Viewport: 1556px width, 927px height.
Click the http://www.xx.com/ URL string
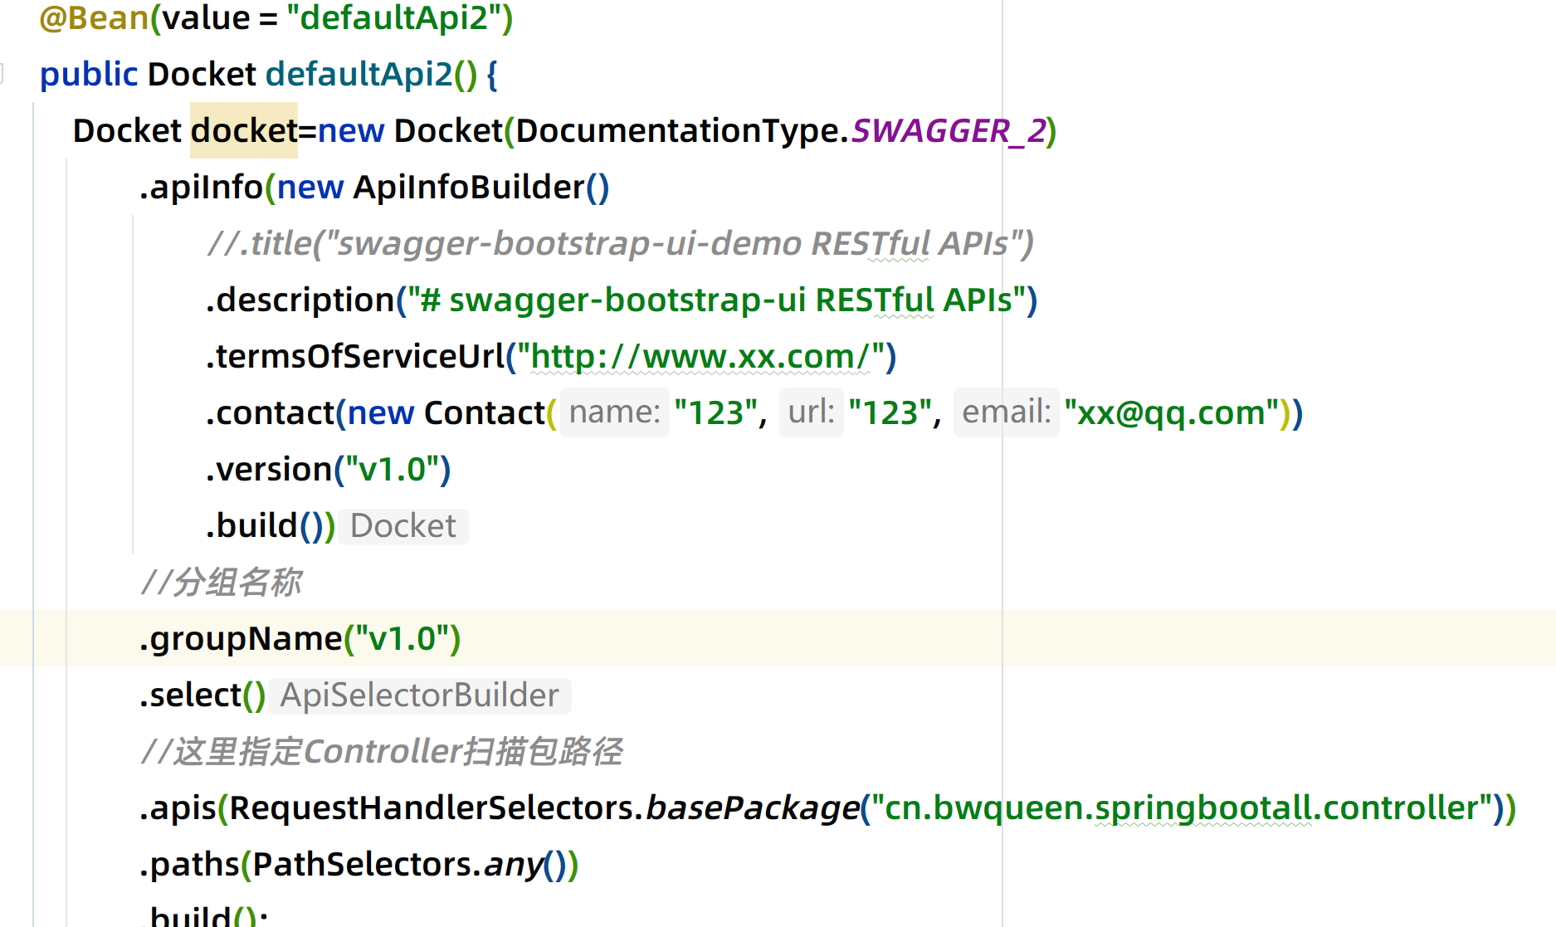coord(704,357)
